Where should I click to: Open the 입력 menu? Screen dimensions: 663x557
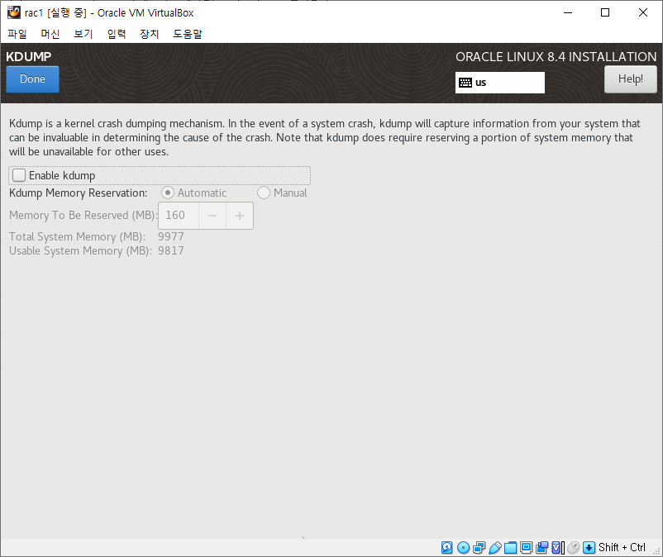pyautogui.click(x=117, y=34)
